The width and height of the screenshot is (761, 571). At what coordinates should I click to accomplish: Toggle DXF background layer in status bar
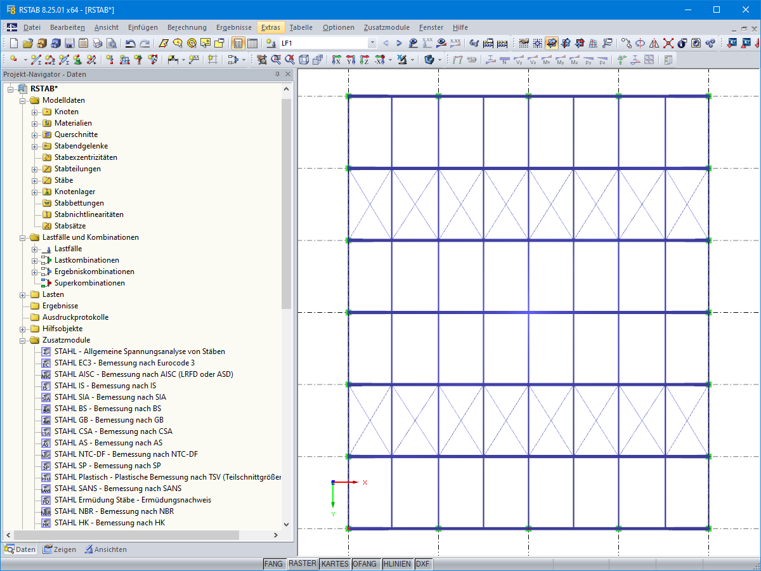click(423, 563)
